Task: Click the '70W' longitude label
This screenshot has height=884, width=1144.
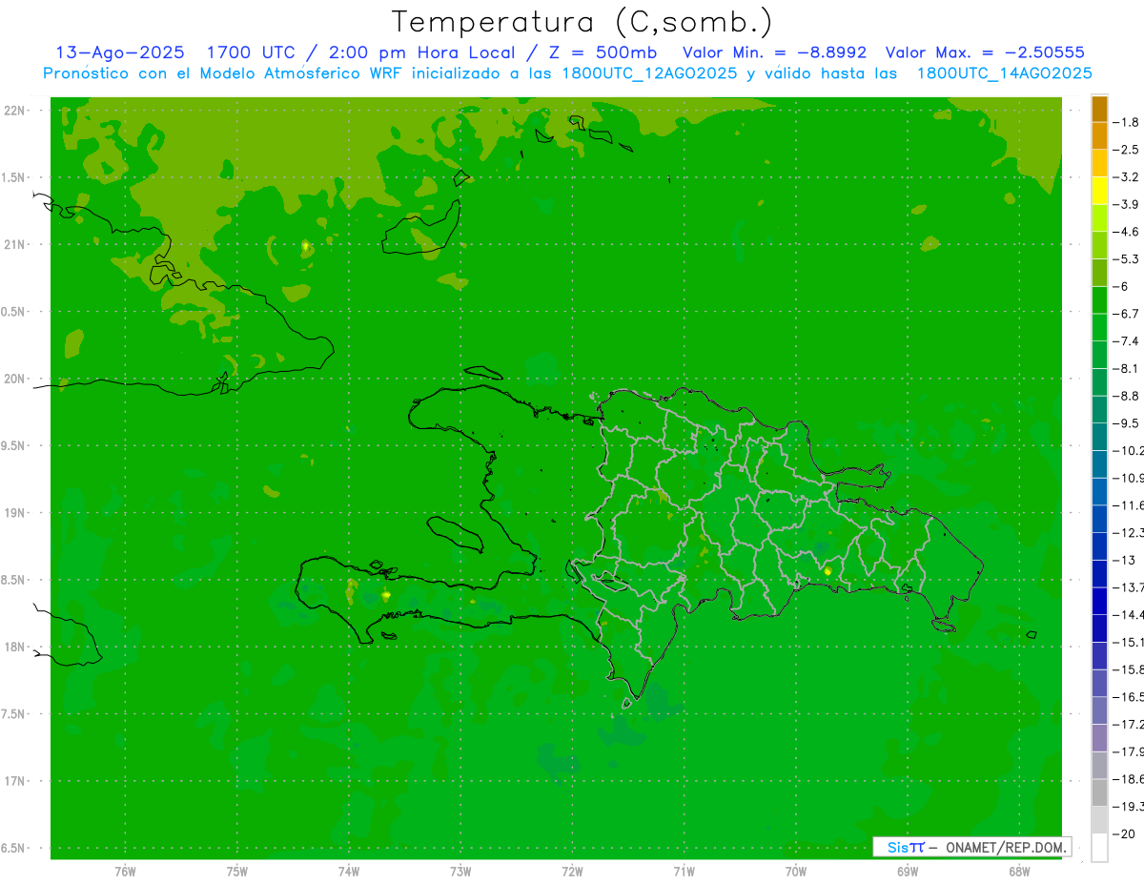Action: (795, 872)
